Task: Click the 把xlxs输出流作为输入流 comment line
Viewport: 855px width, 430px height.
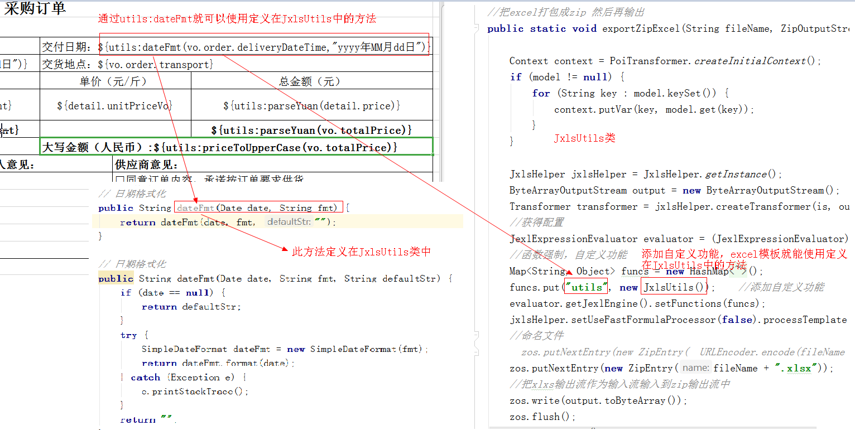Action: click(619, 384)
